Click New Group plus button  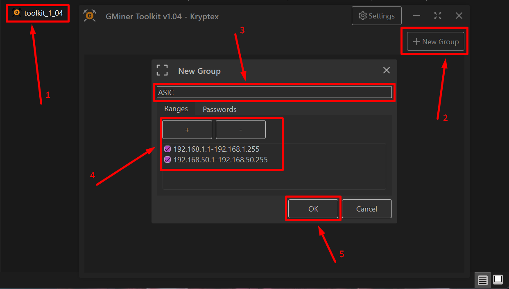[435, 42]
